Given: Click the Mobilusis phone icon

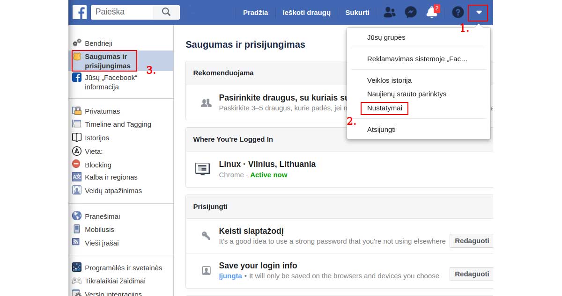Looking at the screenshot, I should 77,229.
